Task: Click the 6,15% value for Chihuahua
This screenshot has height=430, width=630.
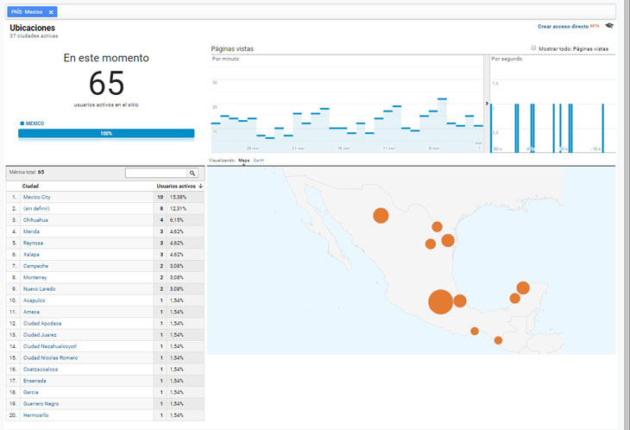Action: click(176, 220)
